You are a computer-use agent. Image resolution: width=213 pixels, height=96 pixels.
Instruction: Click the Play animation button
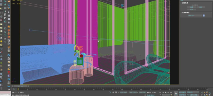coord(165,92)
